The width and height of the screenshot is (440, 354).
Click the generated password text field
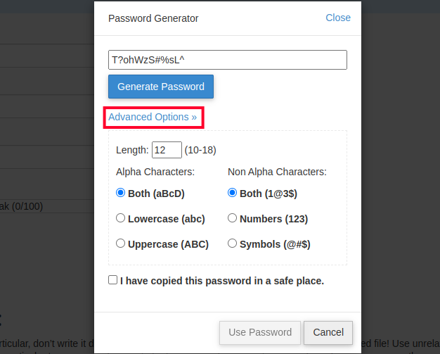click(x=227, y=60)
